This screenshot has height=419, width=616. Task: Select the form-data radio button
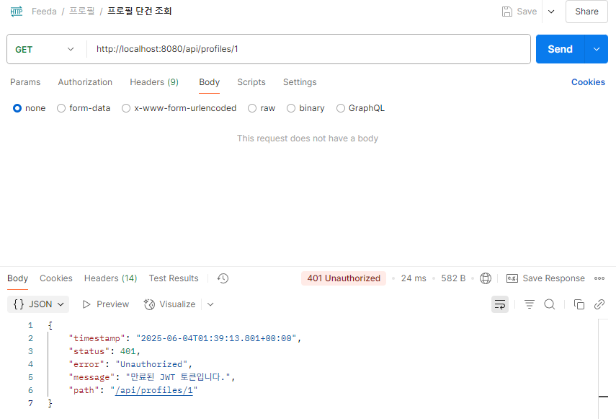click(x=61, y=108)
